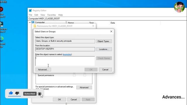This screenshot has width=187, height=105.
Task: Click the thumbs-down dislike icon
Action: (17, 93)
